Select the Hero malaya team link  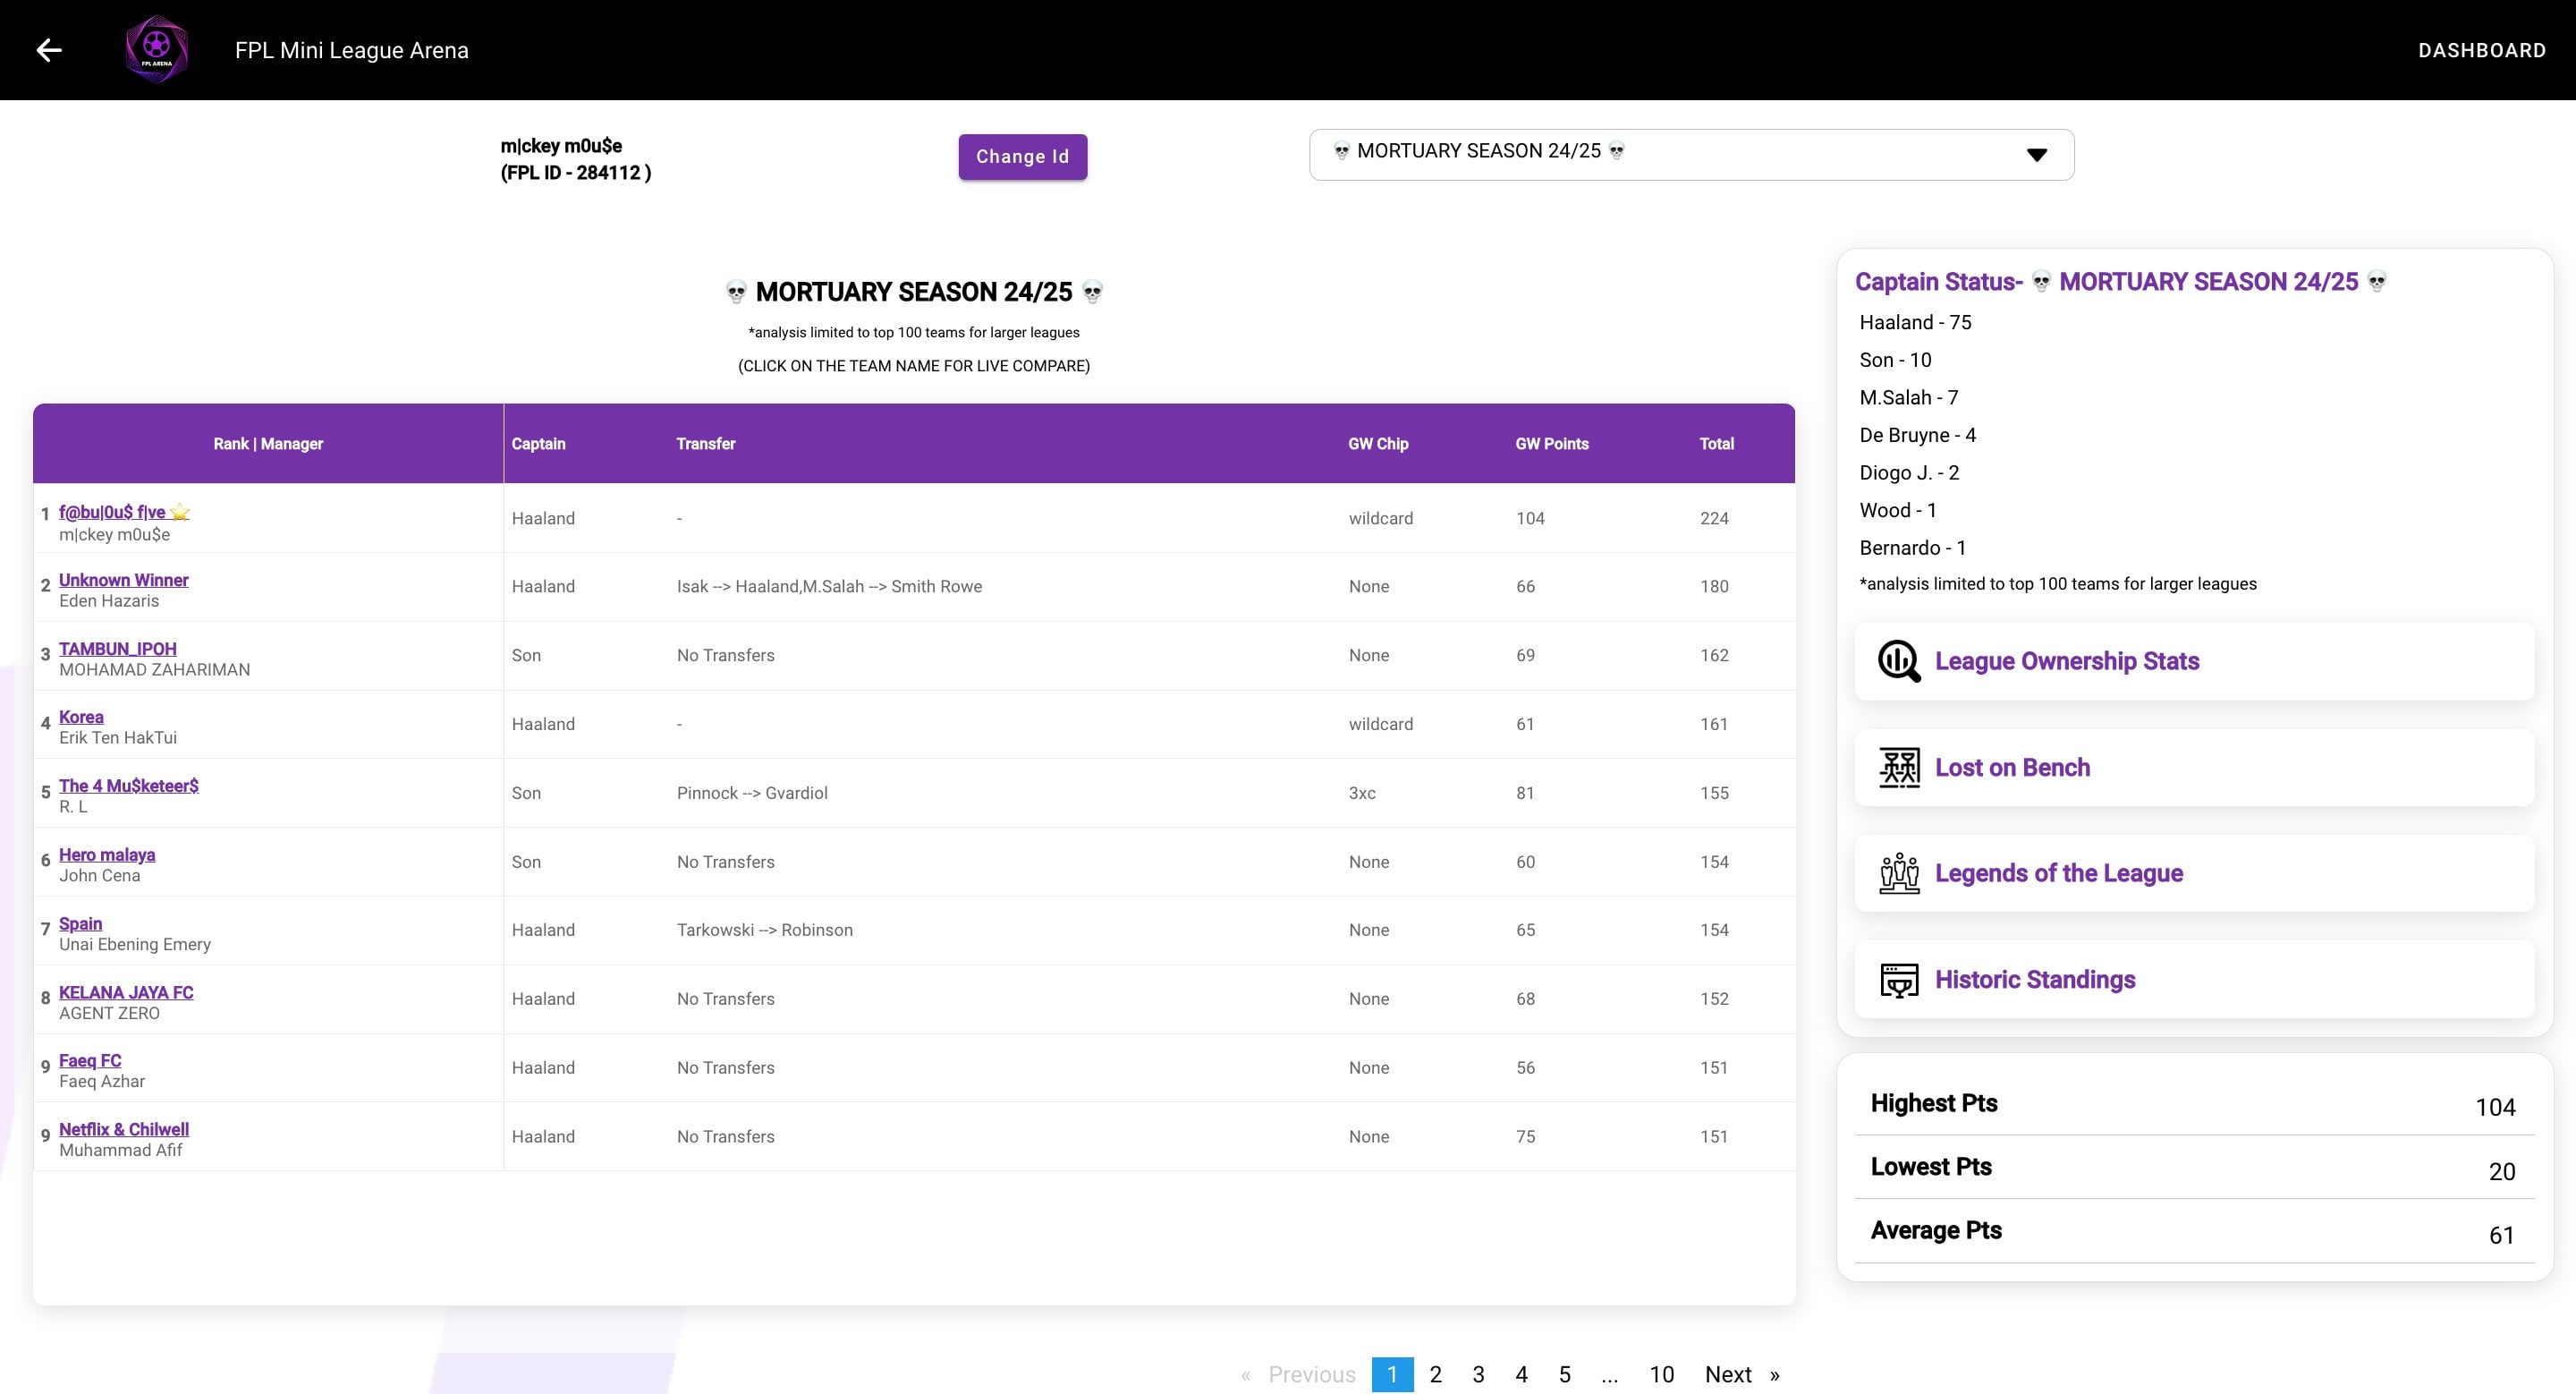click(x=107, y=855)
